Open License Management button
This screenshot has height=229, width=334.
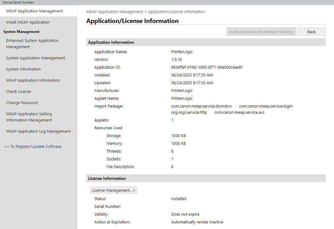coord(114,190)
